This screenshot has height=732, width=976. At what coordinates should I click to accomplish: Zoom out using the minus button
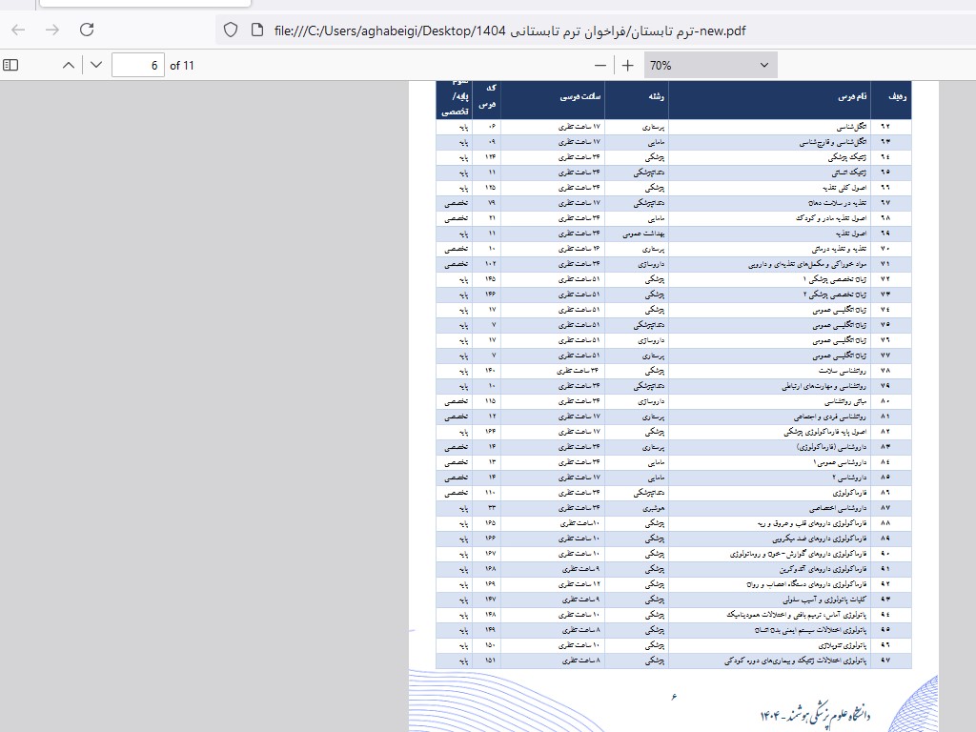(x=600, y=66)
